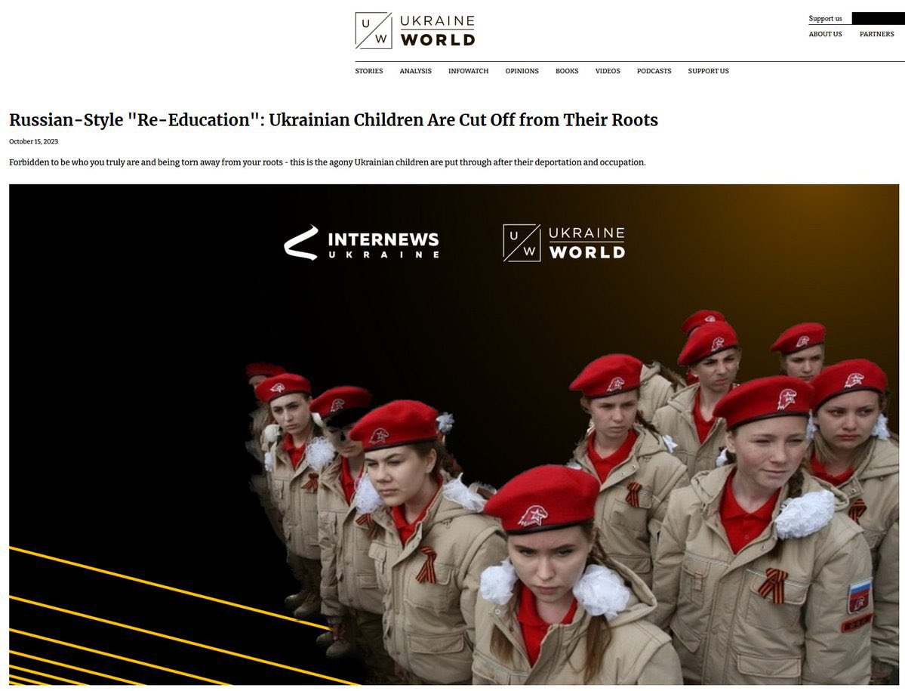Click the Re-Education article headline

pos(334,120)
